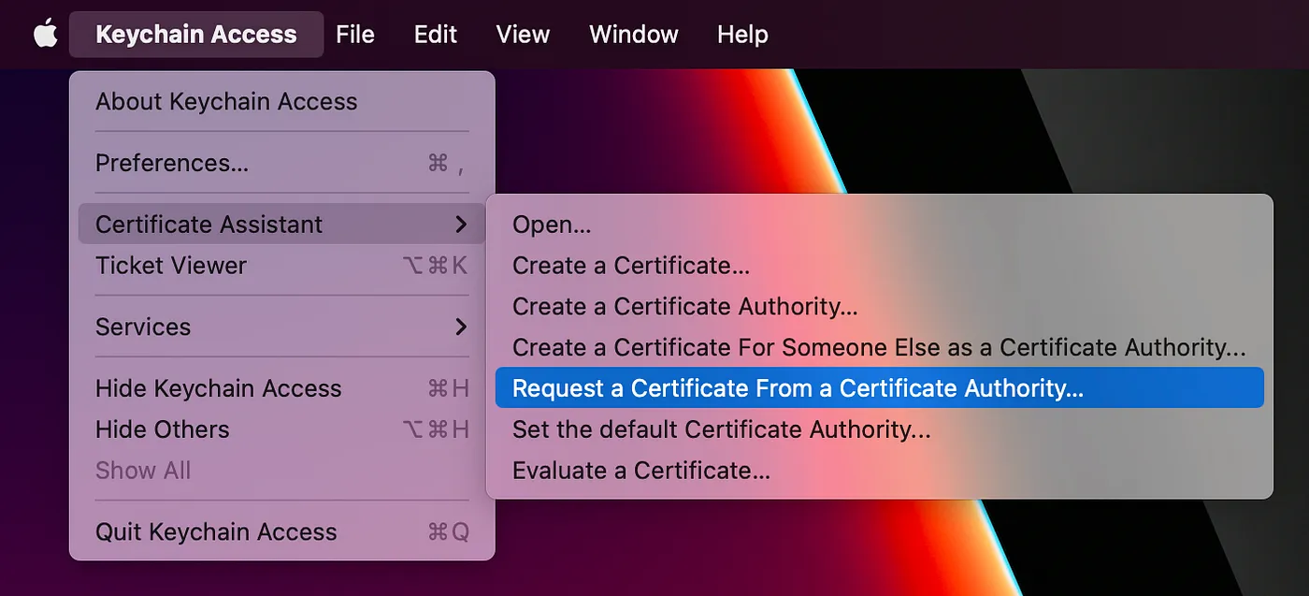Viewport: 1309px width, 596px height.
Task: Click the Keychain Access menu title
Action: (x=196, y=35)
